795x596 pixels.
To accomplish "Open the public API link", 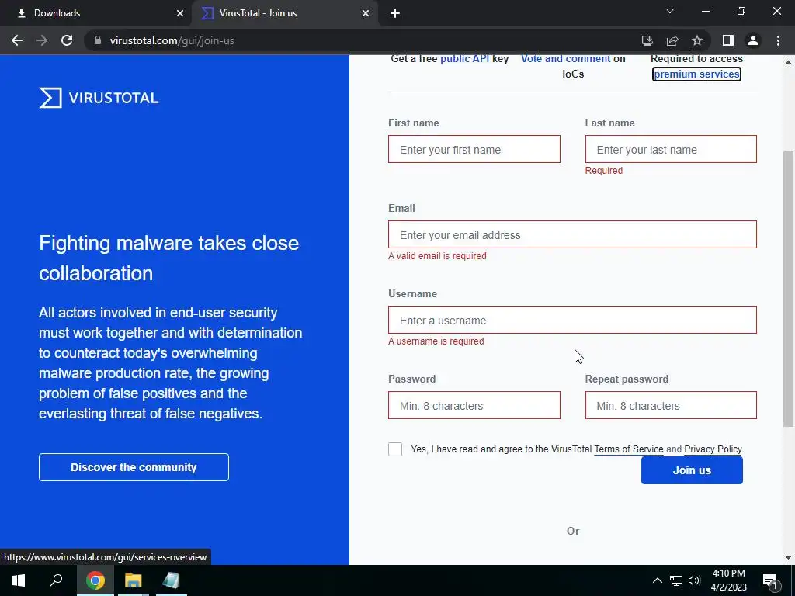I will pyautogui.click(x=464, y=58).
